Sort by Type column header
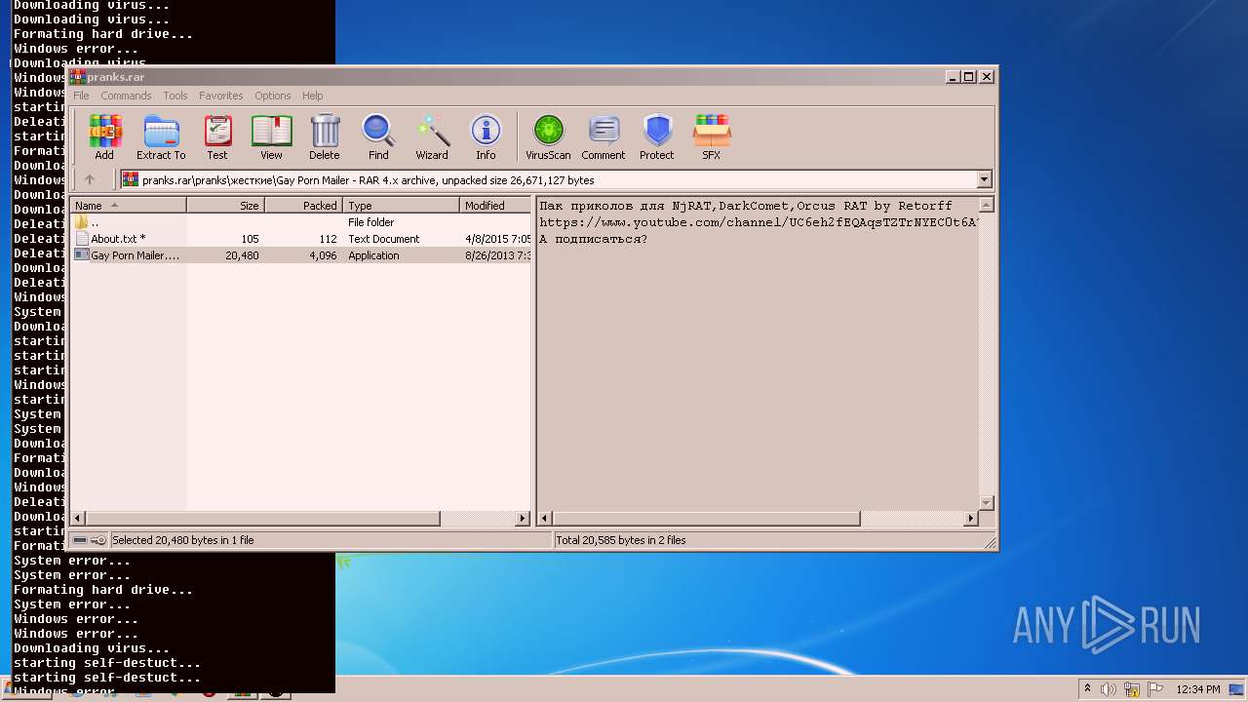This screenshot has height=702, width=1248. click(402, 206)
